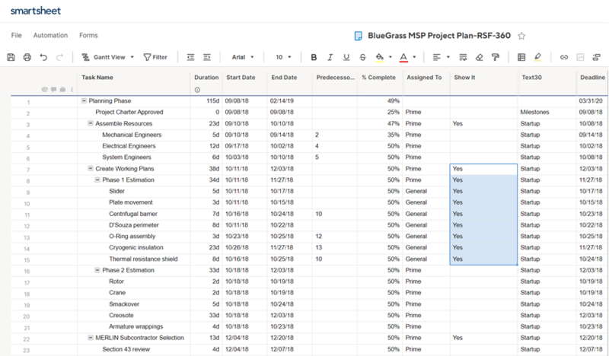Toggle bold formatting
The width and height of the screenshot is (609, 356).
[x=314, y=57]
